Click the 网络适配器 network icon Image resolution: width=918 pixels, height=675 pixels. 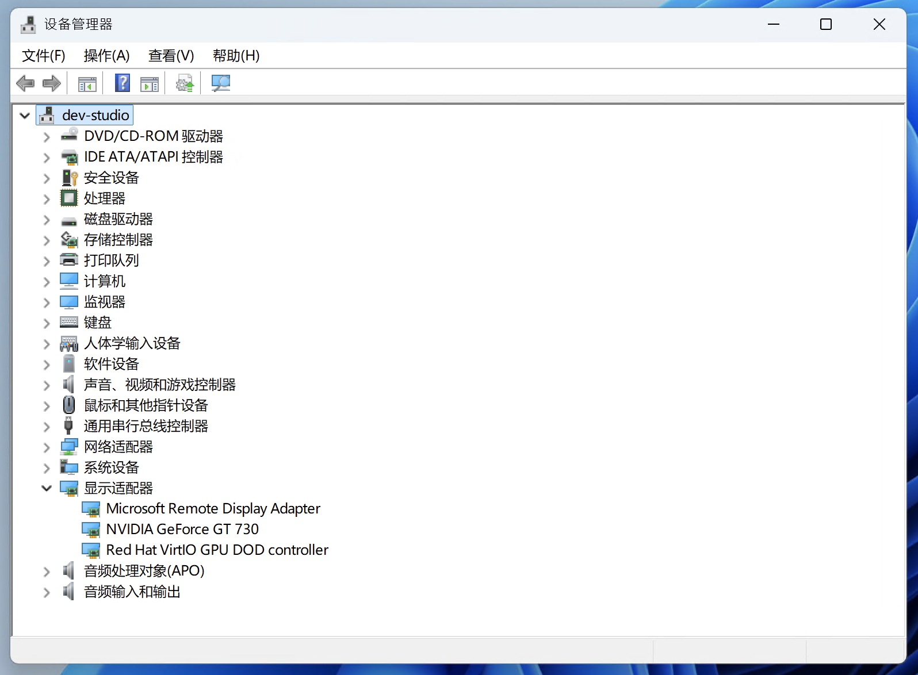(x=69, y=447)
